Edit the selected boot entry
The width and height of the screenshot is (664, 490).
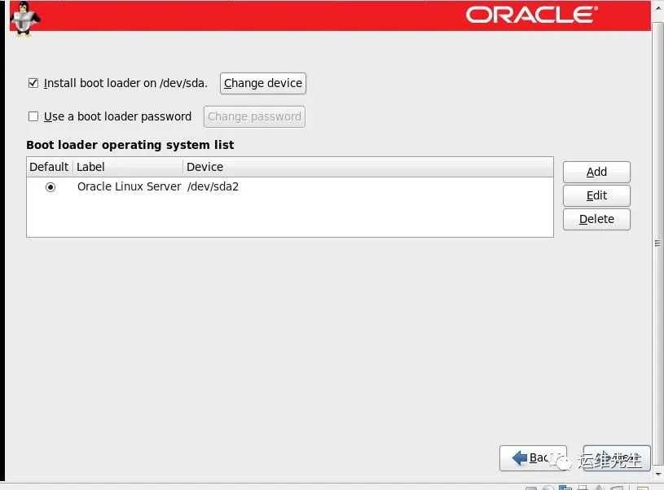point(596,195)
